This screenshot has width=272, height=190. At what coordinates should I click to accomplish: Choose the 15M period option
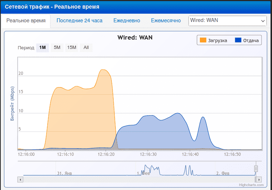point(72,47)
